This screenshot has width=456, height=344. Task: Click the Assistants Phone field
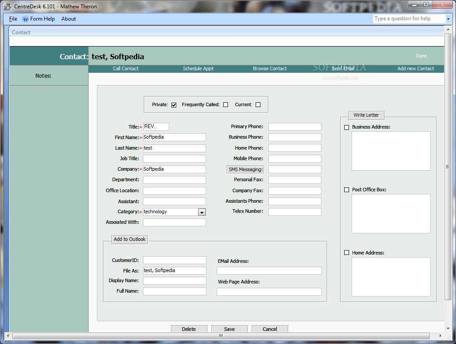[295, 201]
